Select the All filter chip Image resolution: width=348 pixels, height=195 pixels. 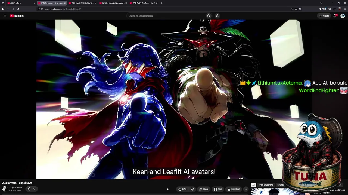[x=253, y=185]
